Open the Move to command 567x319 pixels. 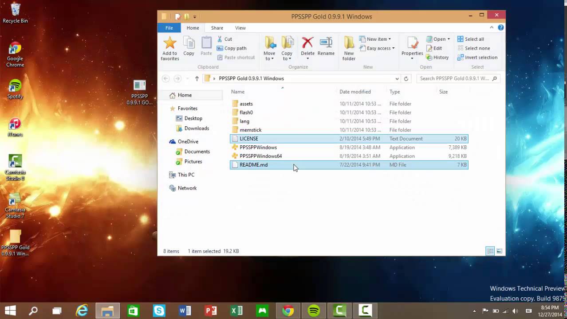pyautogui.click(x=269, y=49)
